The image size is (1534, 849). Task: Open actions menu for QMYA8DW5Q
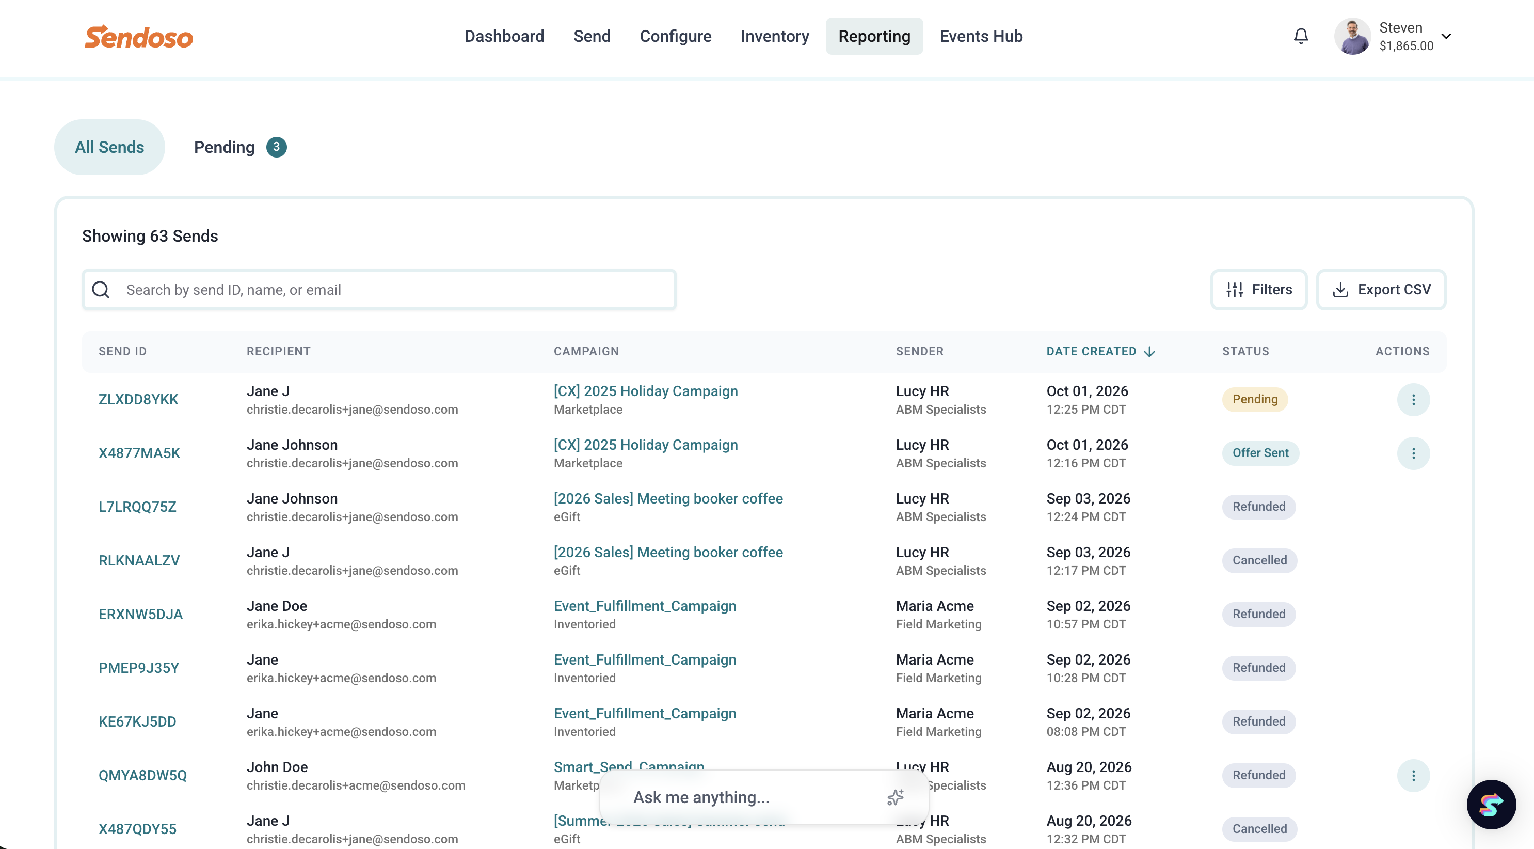pyautogui.click(x=1413, y=775)
